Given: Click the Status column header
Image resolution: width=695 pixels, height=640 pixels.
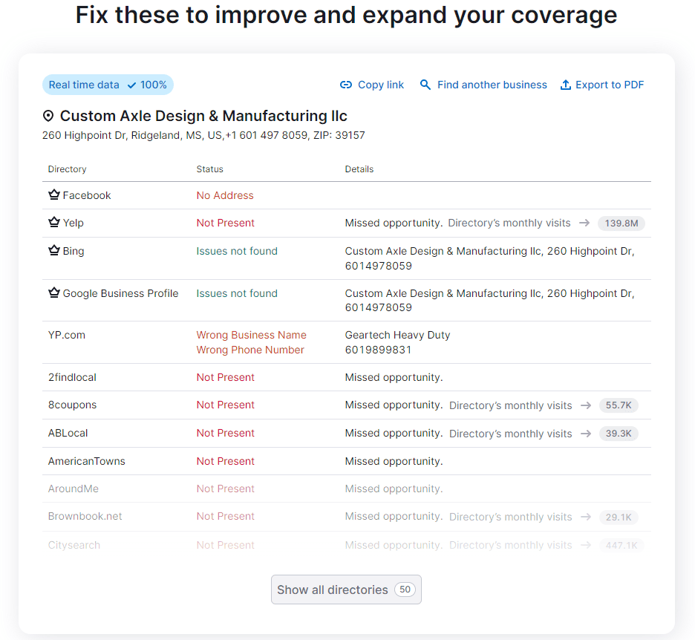Looking at the screenshot, I should [x=209, y=169].
